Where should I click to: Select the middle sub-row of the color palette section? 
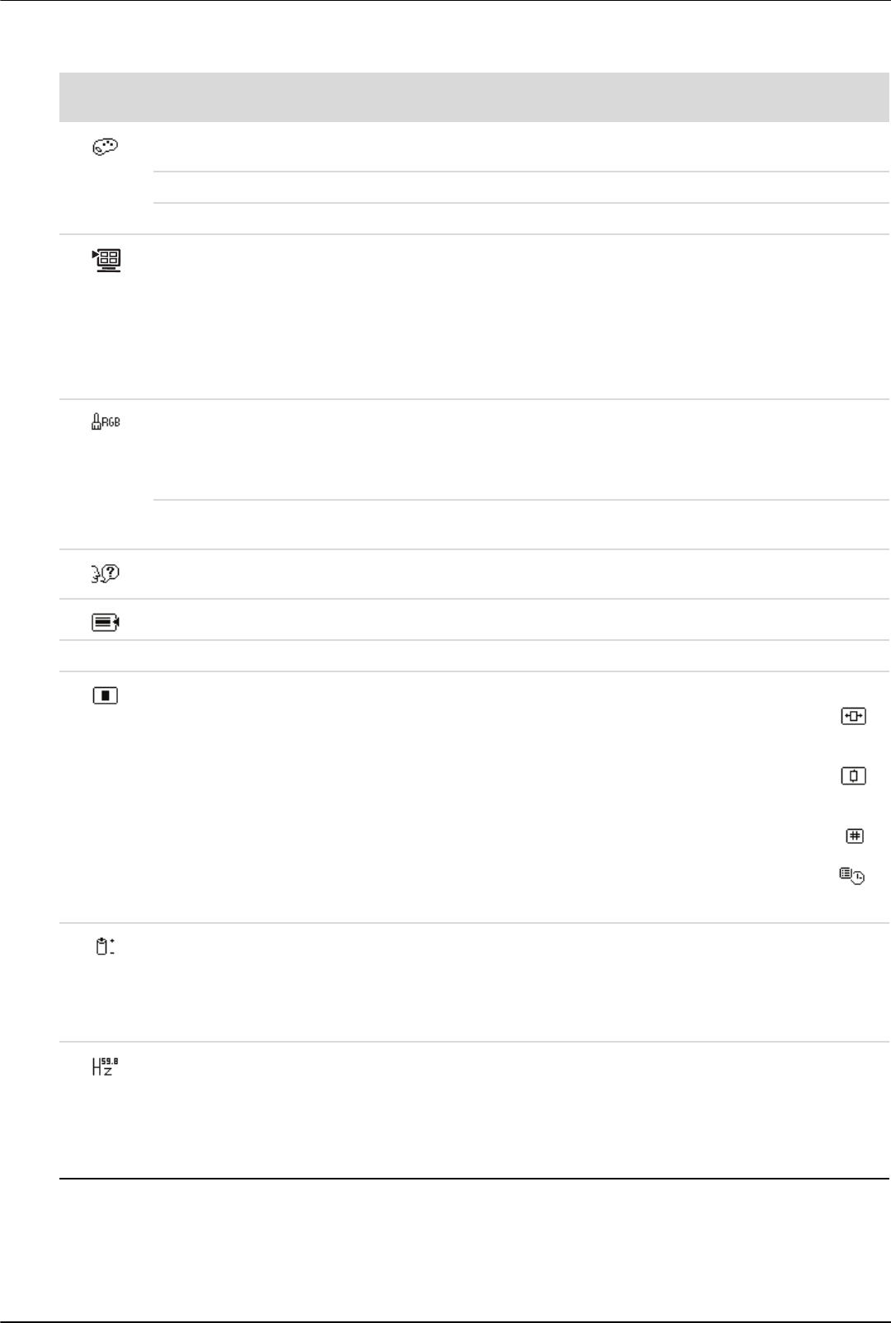coord(520,187)
